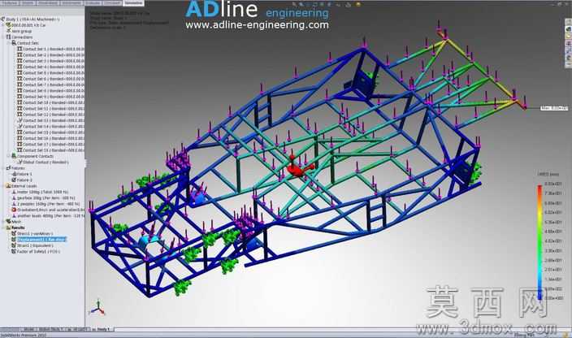Select Strain1 (-Equivalent-) result

[35, 245]
